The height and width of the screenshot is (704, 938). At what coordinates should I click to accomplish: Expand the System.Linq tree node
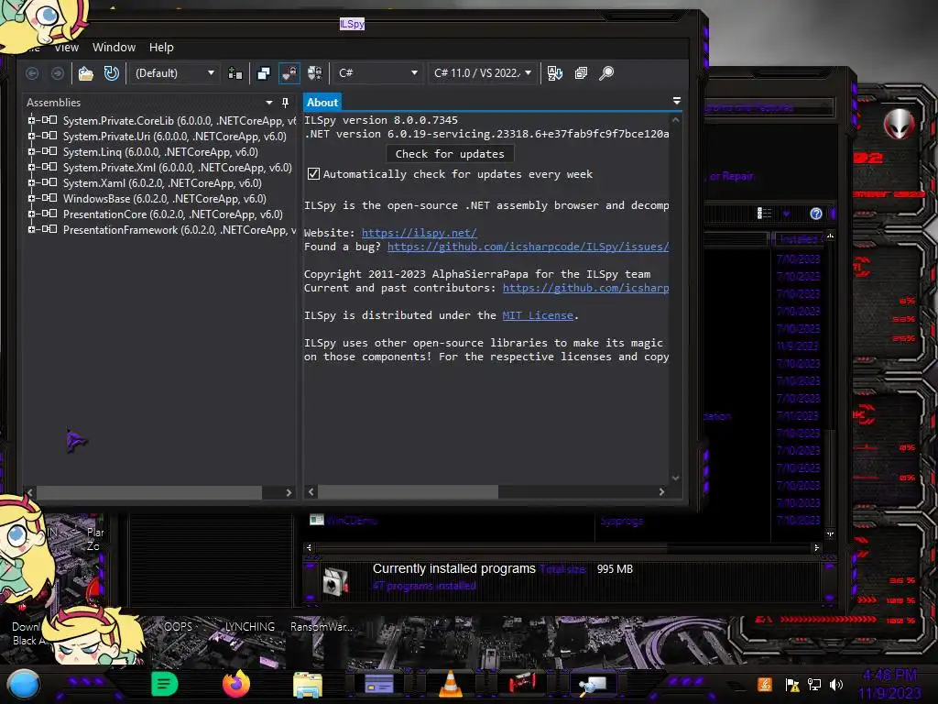(31, 151)
